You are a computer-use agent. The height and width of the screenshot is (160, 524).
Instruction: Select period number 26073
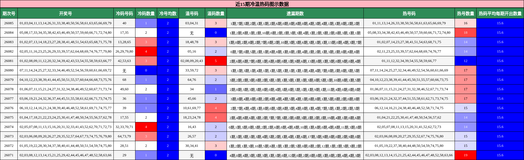pos(9,136)
